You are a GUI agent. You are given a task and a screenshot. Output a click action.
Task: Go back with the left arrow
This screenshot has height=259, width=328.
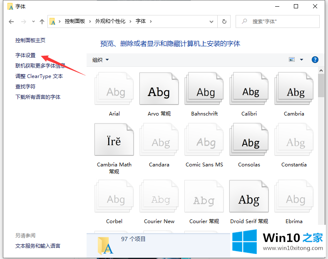[11, 21]
